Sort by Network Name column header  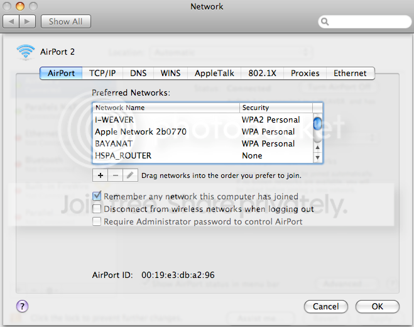[166, 108]
